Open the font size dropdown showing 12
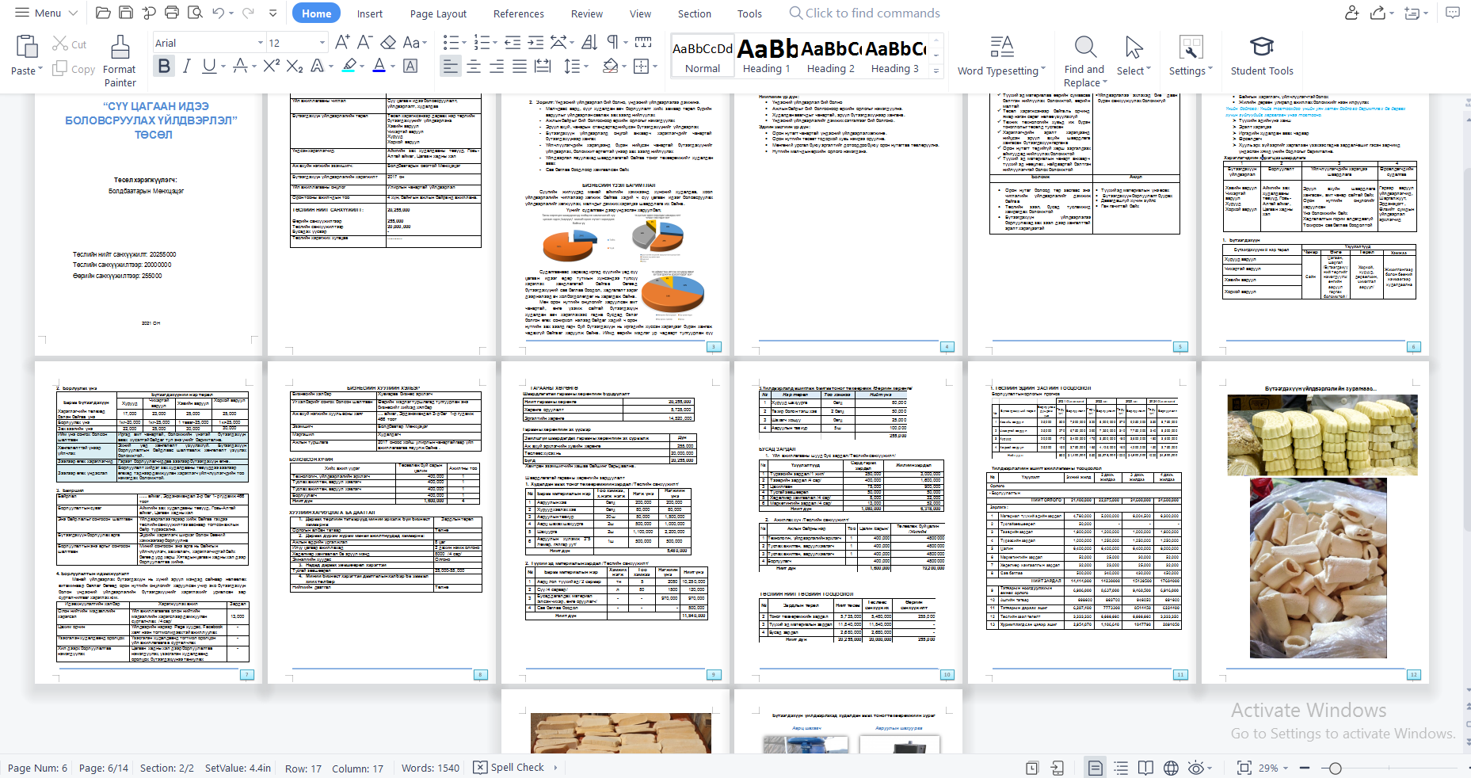Viewport: 1471px width, 778px height. (x=322, y=43)
